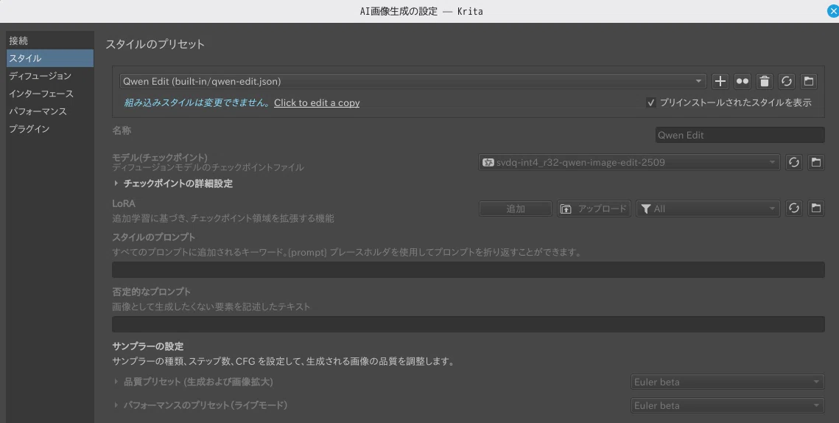Open the checkpoint folder icon
The height and width of the screenshot is (423, 839).
tap(816, 162)
